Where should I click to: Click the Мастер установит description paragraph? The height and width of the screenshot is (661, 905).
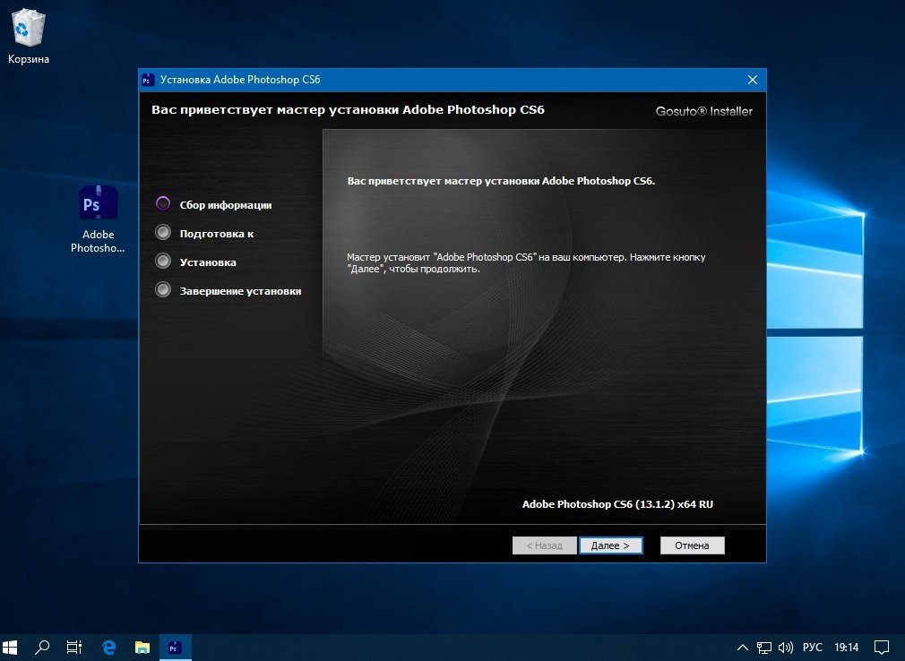526,263
